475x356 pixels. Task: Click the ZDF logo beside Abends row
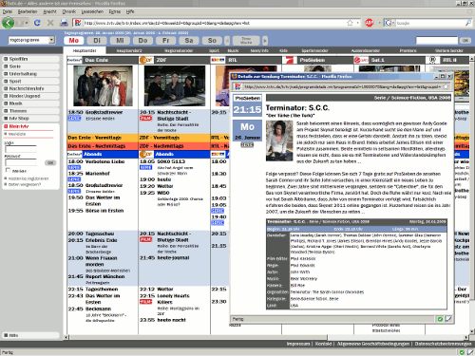click(x=146, y=154)
